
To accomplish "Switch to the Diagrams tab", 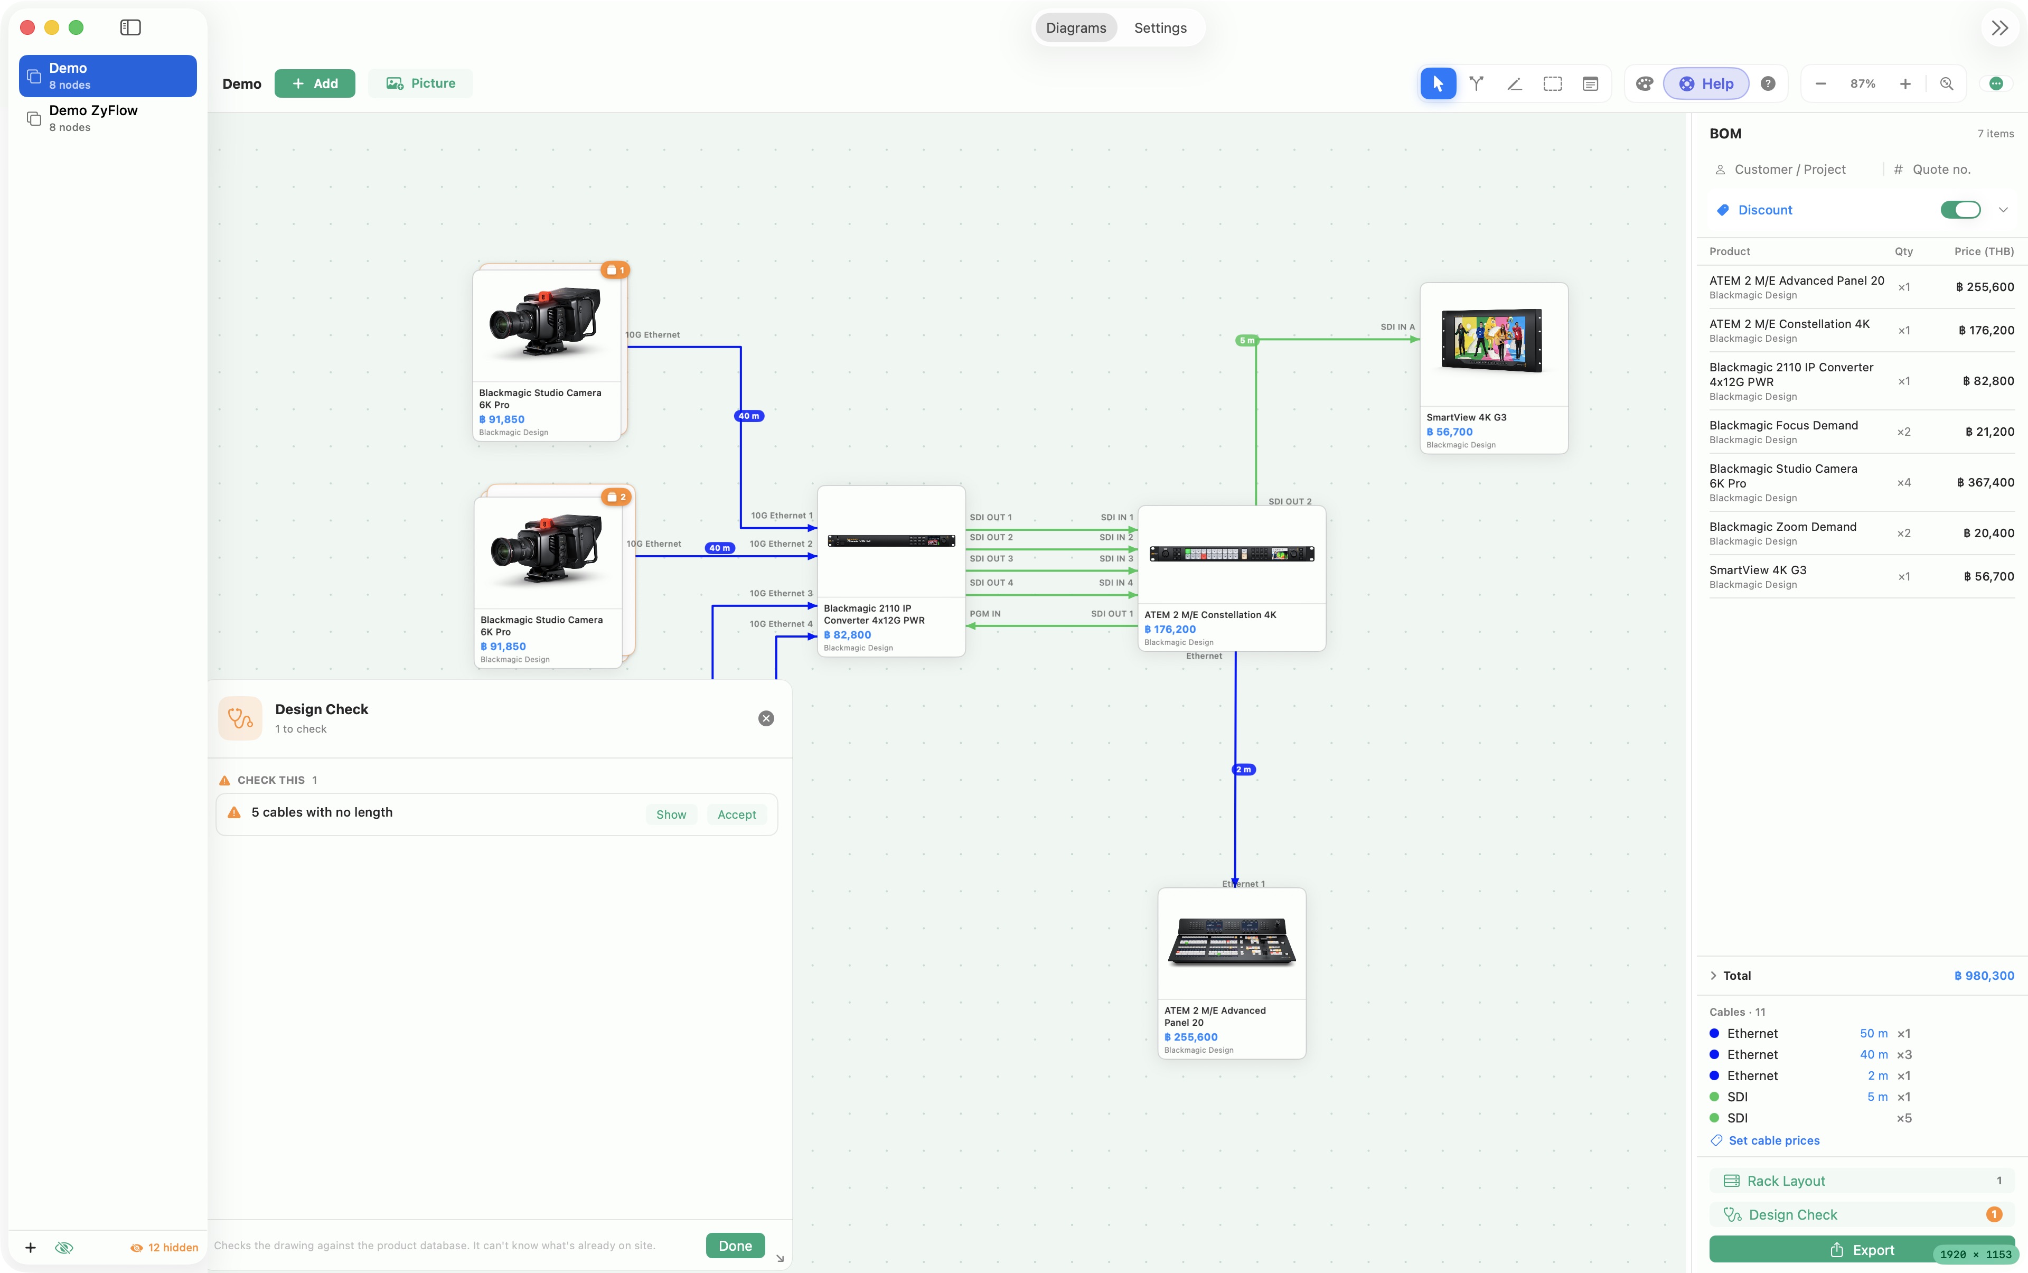I will [1076, 28].
